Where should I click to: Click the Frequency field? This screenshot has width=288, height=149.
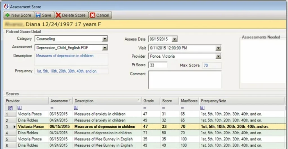(71, 71)
